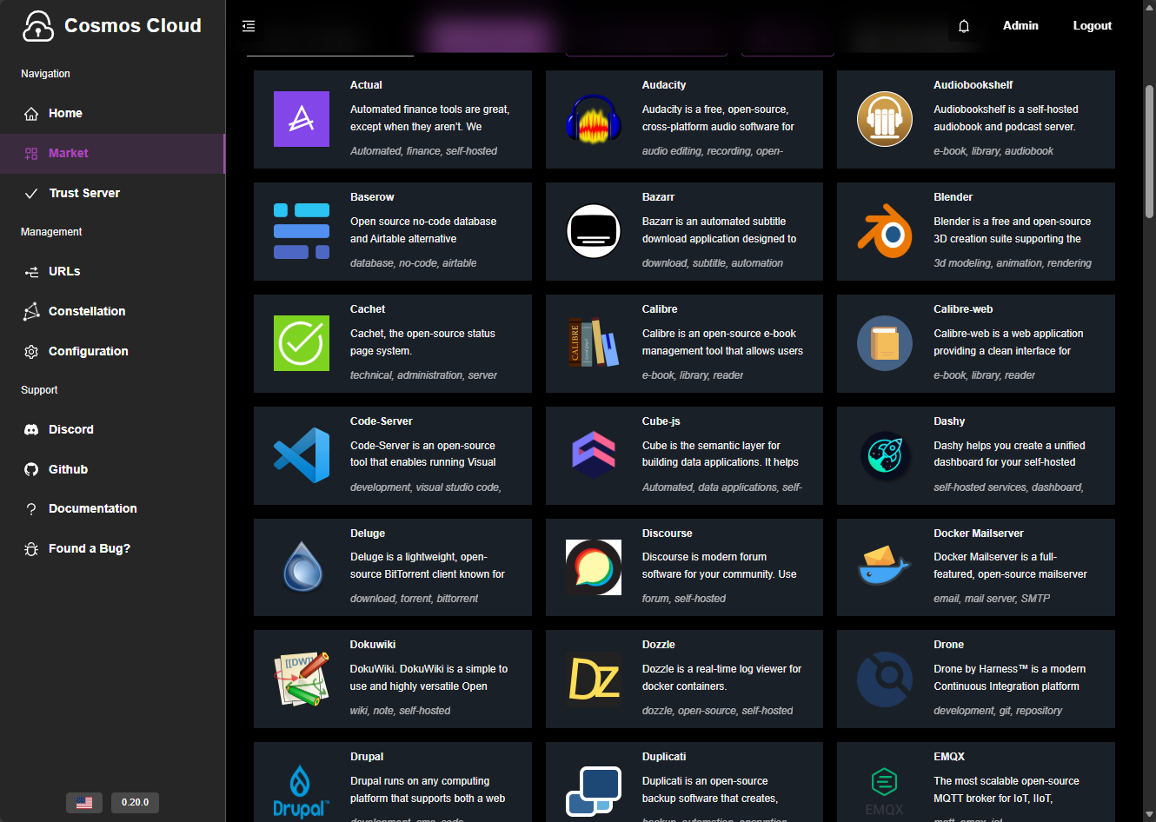Open URLs management

point(112,271)
